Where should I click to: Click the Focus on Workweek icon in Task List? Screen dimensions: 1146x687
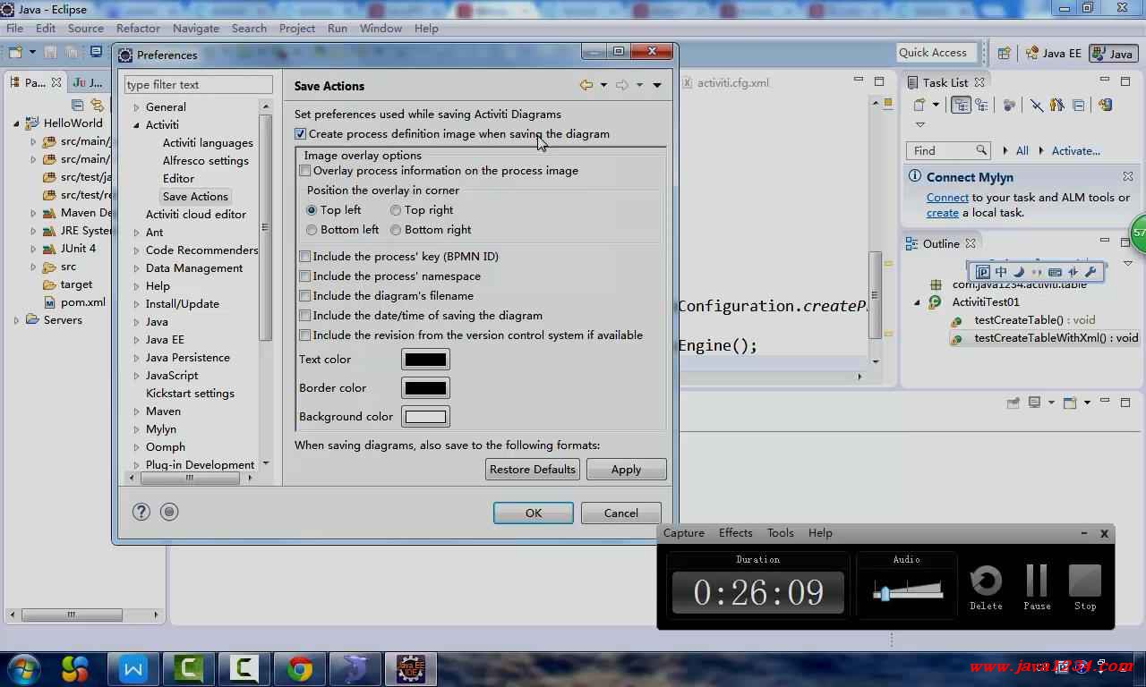pos(1009,105)
